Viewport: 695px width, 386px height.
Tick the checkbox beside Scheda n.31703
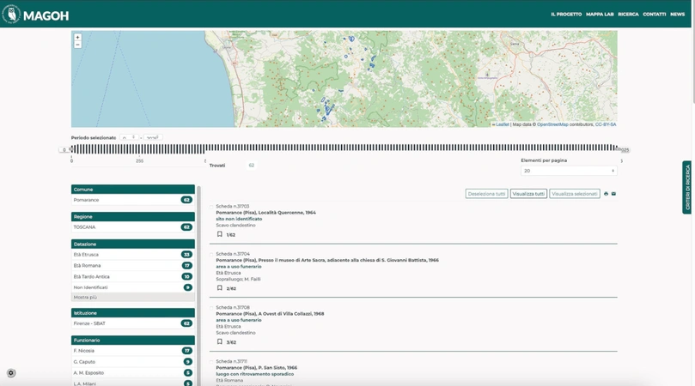coord(211,207)
